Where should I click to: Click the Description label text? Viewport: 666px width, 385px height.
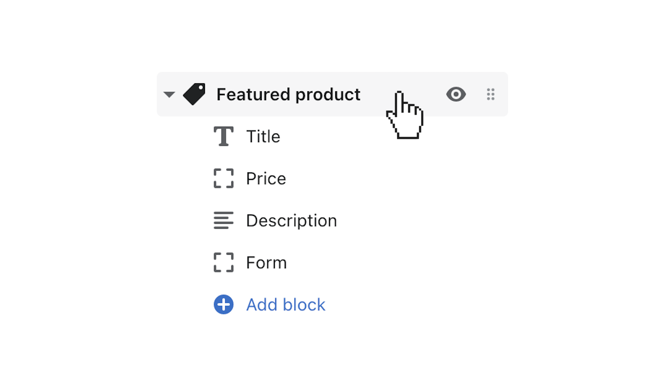291,221
